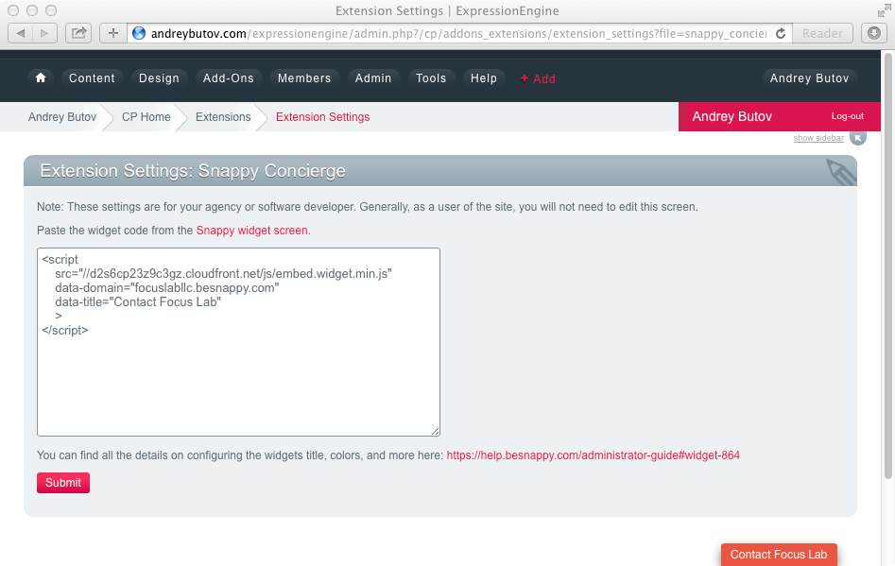Click the plus add-bookmark button

113,33
